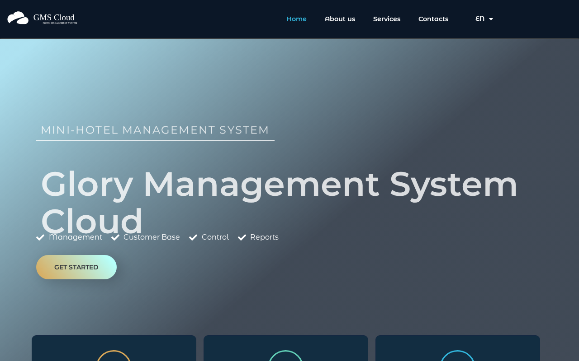Expand the language dropdown arrow
The image size is (579, 361).
pos(491,19)
